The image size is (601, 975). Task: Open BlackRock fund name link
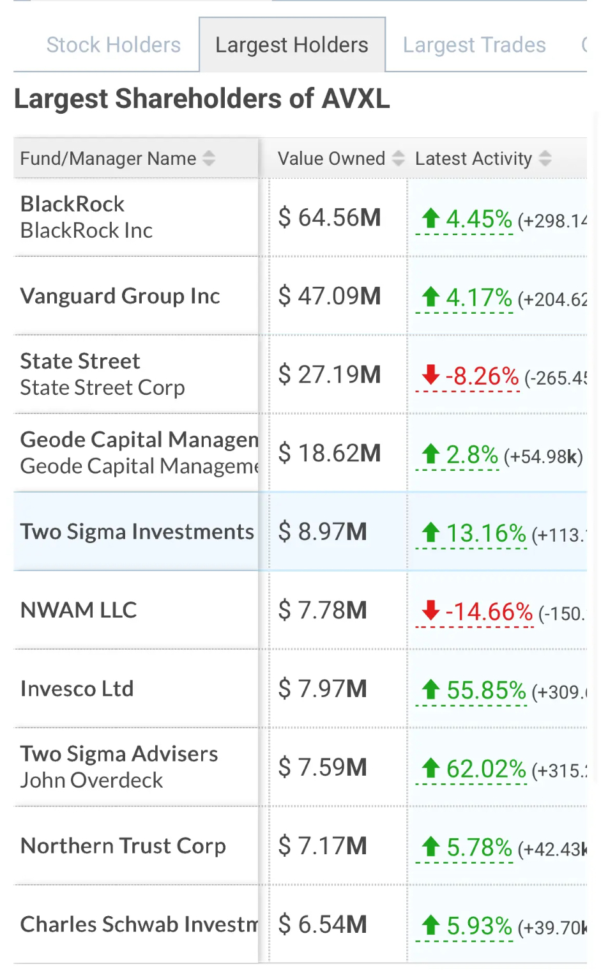tap(73, 204)
